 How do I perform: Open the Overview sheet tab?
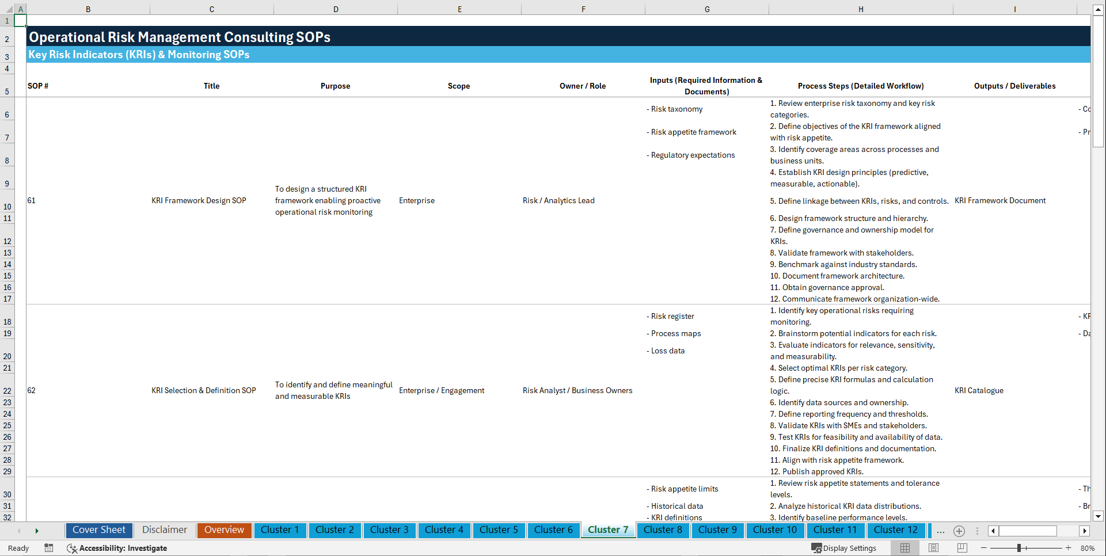(x=224, y=530)
